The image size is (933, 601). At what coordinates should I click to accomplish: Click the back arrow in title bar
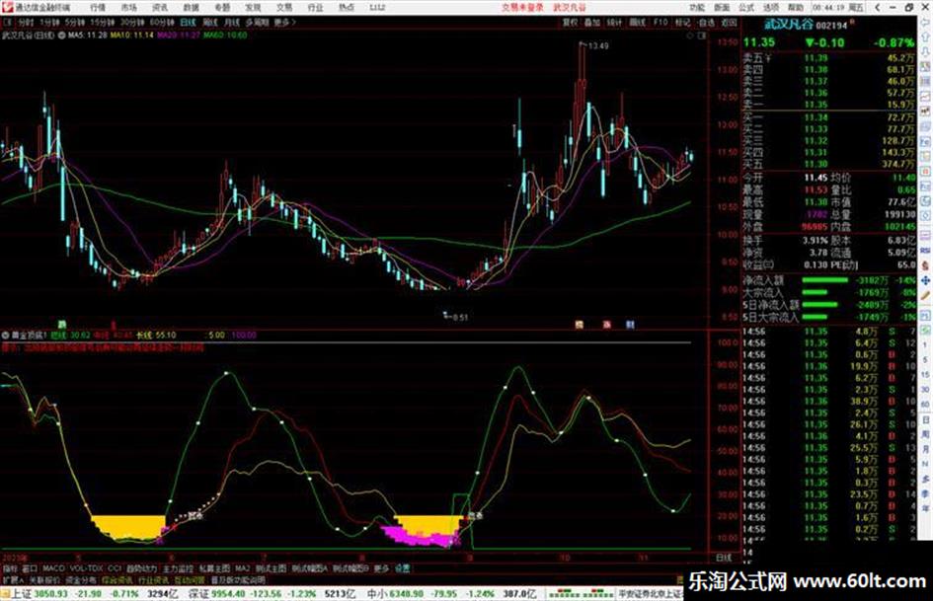tap(878, 8)
